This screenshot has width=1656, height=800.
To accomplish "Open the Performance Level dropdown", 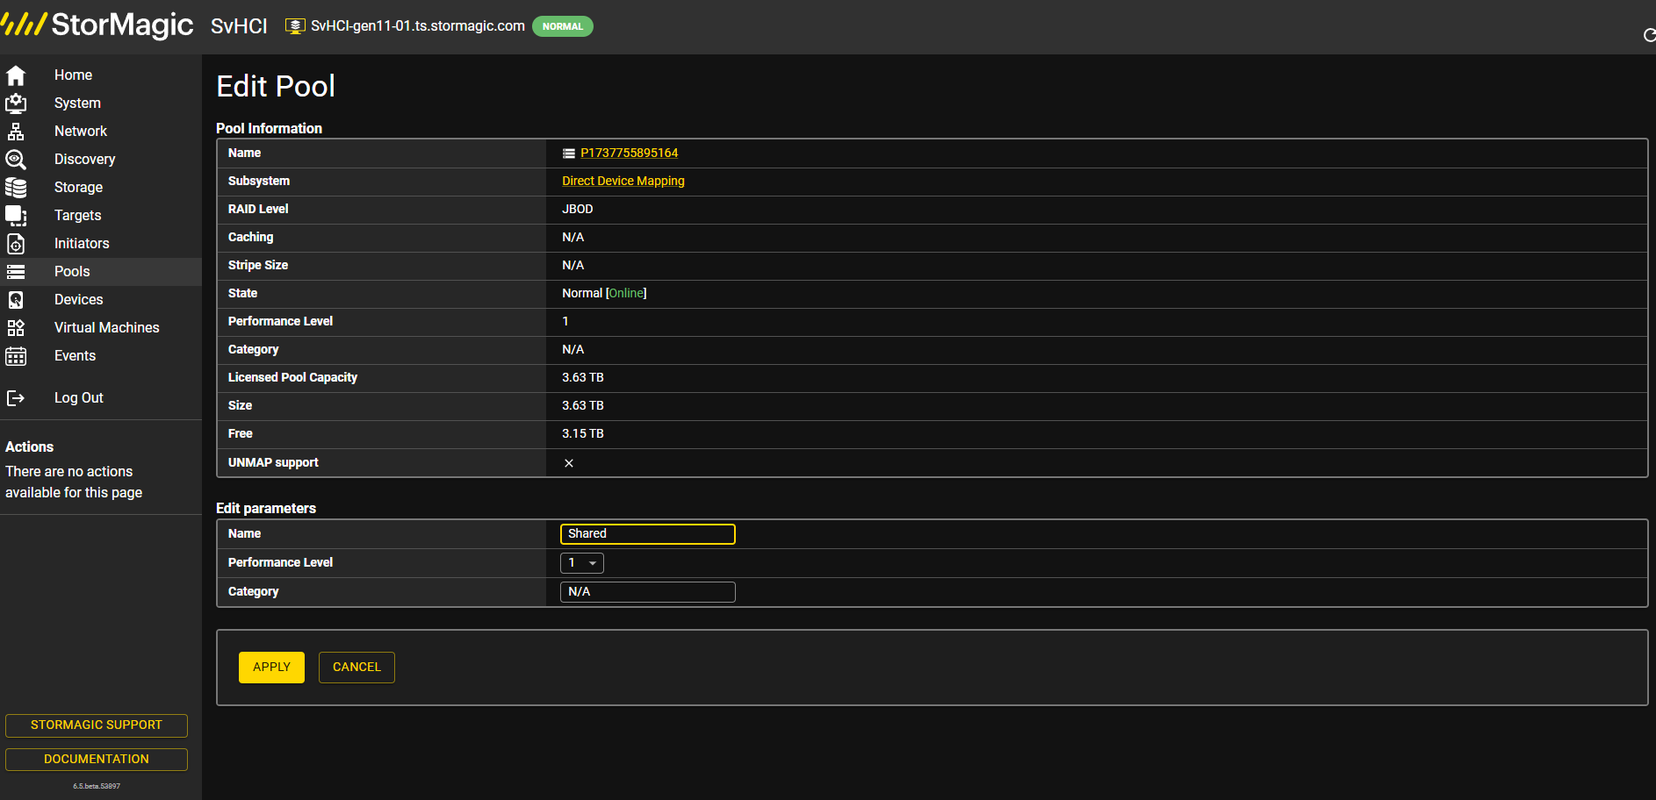I will pos(582,563).
